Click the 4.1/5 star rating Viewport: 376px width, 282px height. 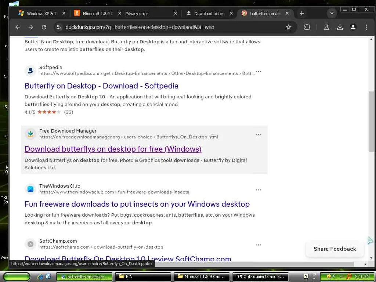coord(49,112)
